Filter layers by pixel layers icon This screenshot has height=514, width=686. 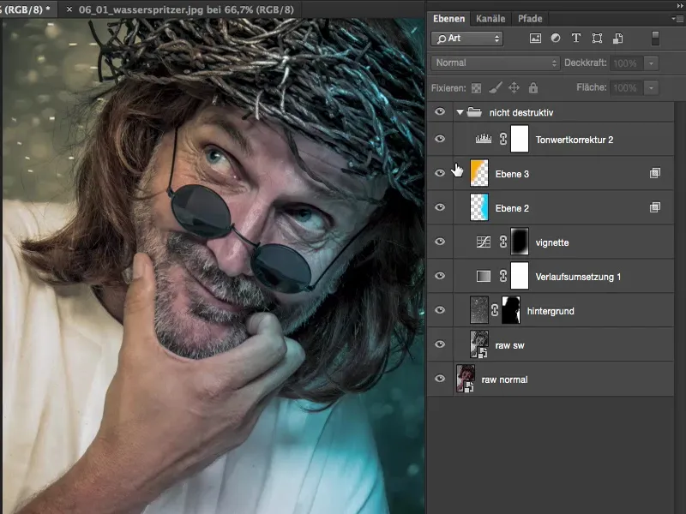(535, 39)
